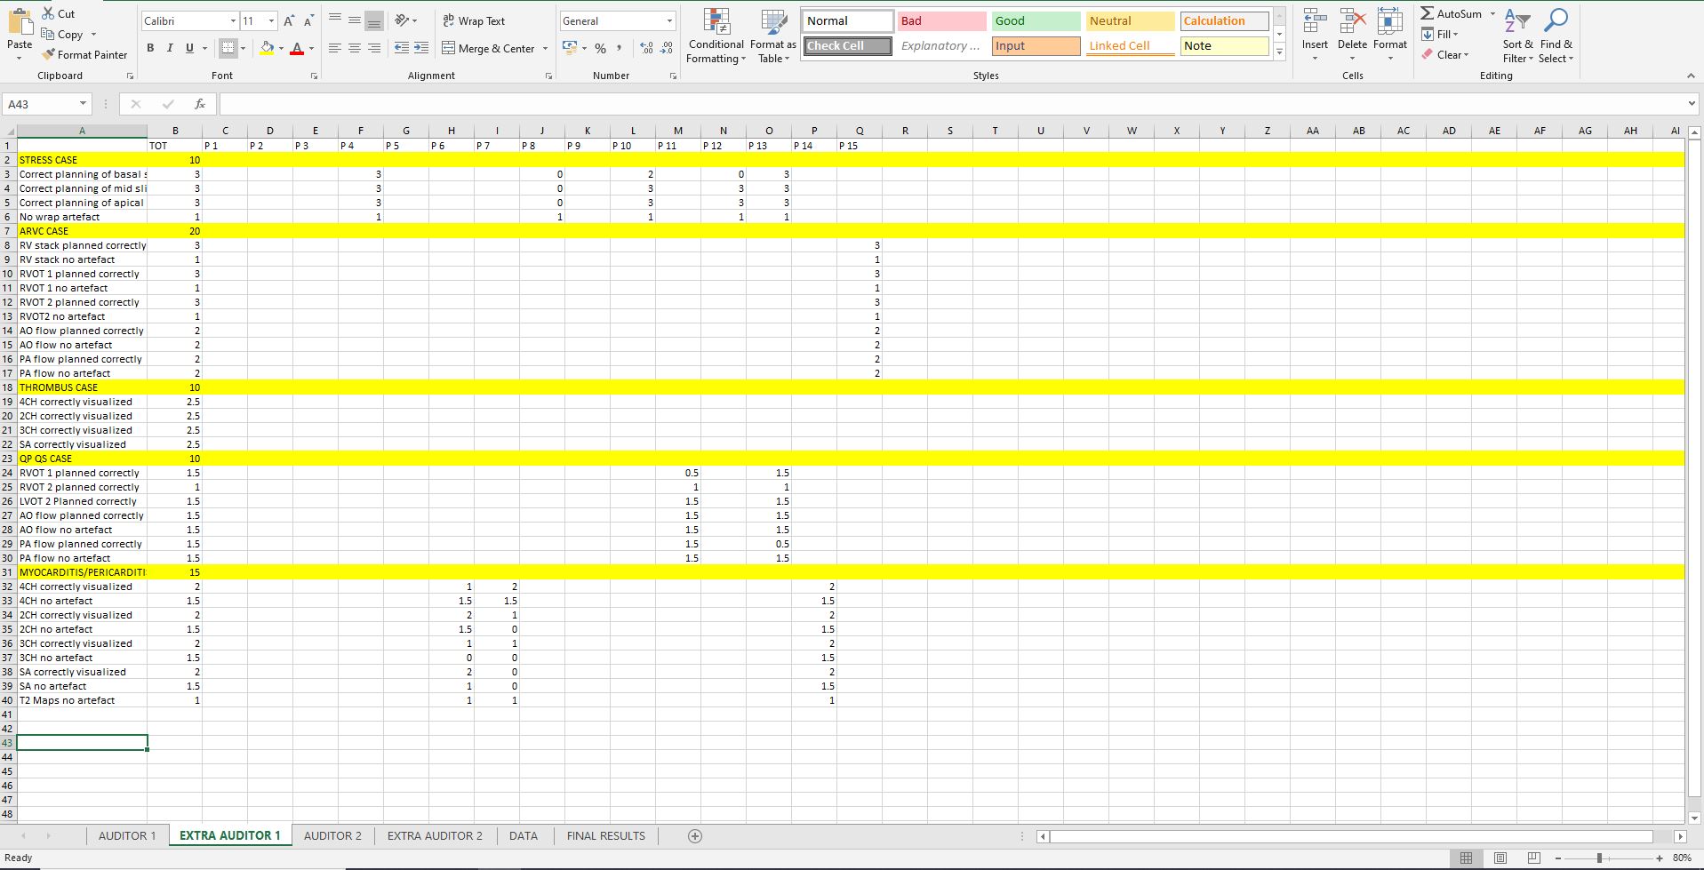Click the Insert Function fx icon

[200, 104]
